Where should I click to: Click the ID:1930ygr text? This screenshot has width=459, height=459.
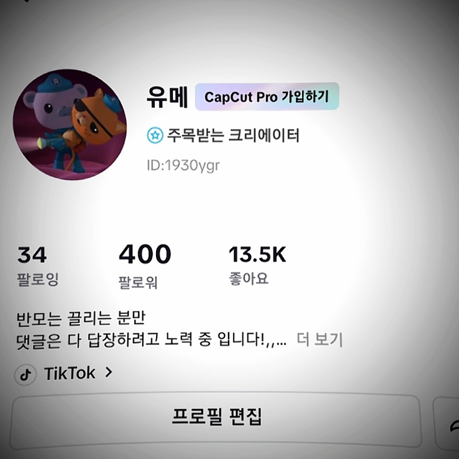tap(183, 166)
